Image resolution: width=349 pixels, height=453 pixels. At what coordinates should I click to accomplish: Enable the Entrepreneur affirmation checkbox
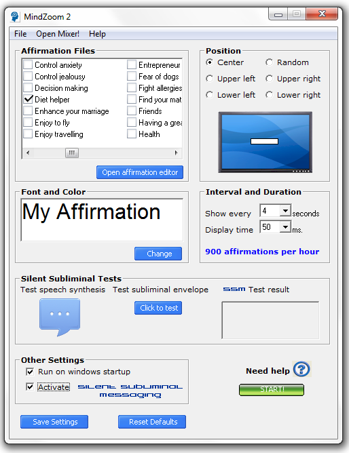132,64
